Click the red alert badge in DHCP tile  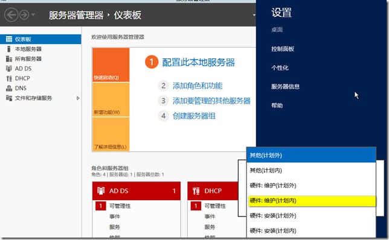coord(196,206)
